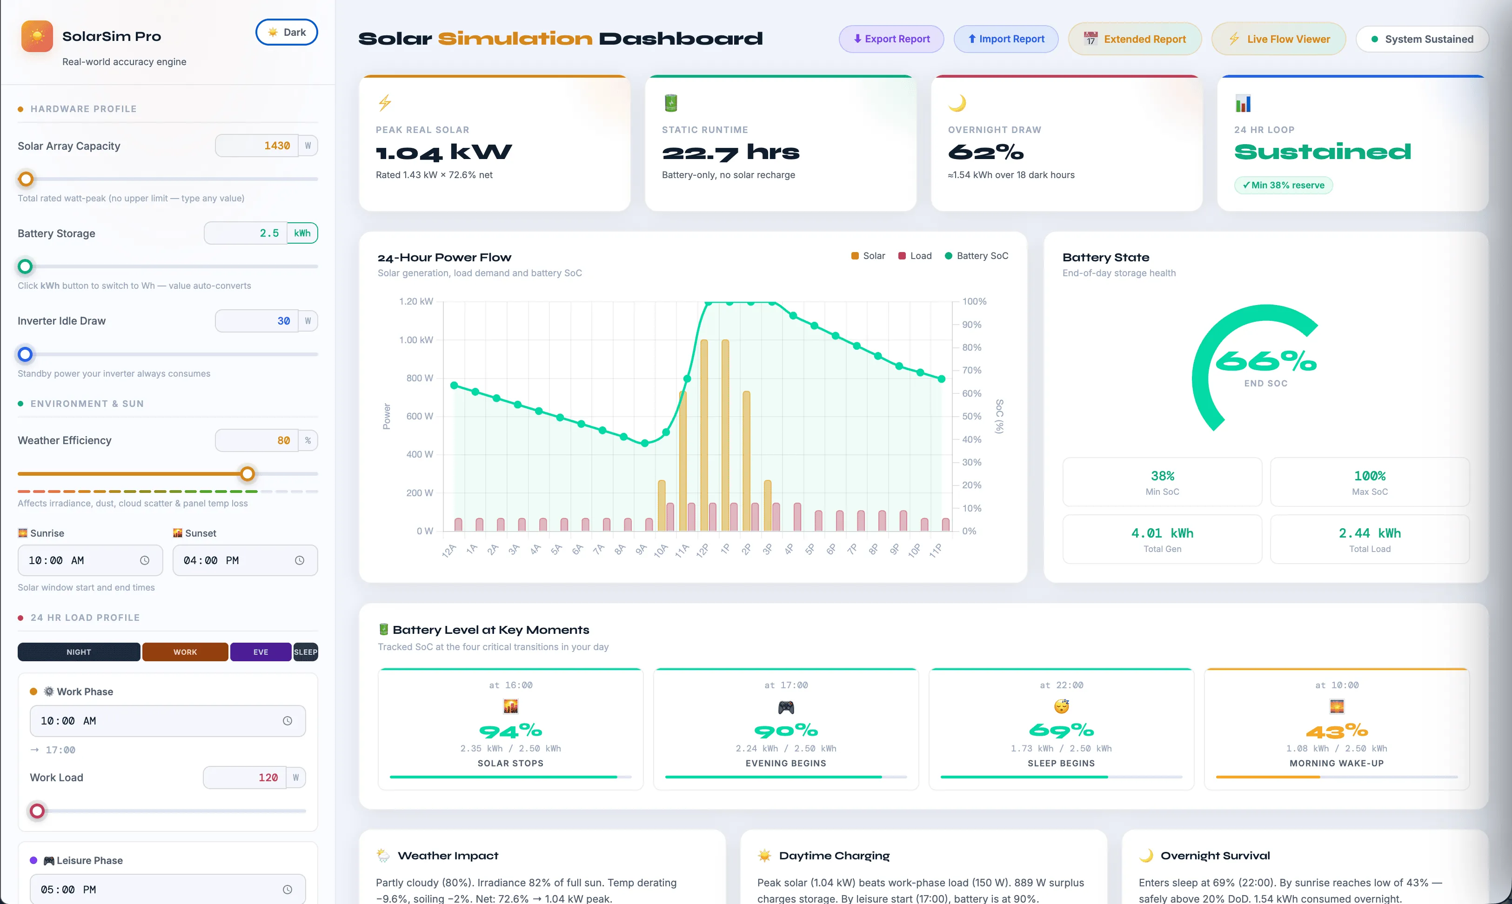
Task: Select the NIGHT load profile segment
Action: coord(79,652)
